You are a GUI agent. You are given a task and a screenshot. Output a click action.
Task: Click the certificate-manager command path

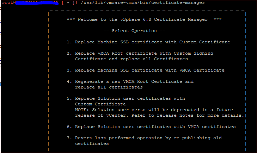[142, 3]
